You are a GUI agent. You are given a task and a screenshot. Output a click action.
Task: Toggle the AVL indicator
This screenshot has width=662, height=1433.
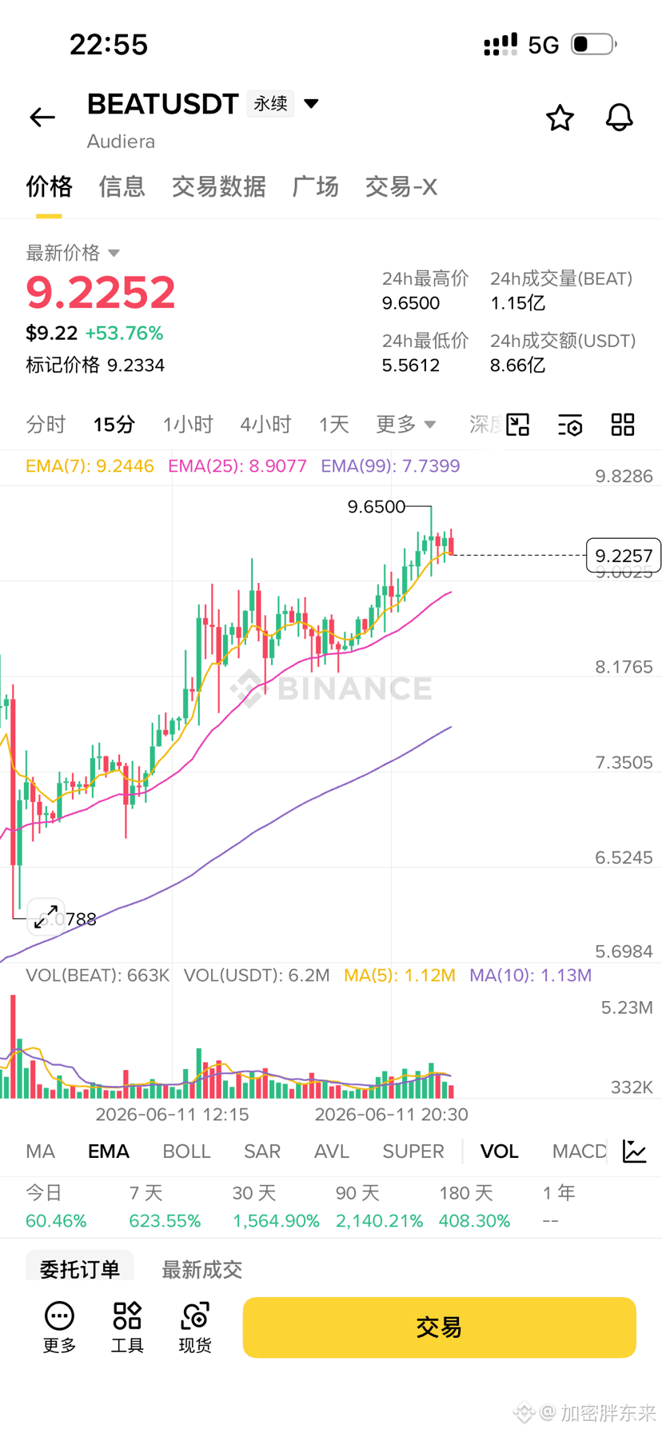tap(332, 1152)
